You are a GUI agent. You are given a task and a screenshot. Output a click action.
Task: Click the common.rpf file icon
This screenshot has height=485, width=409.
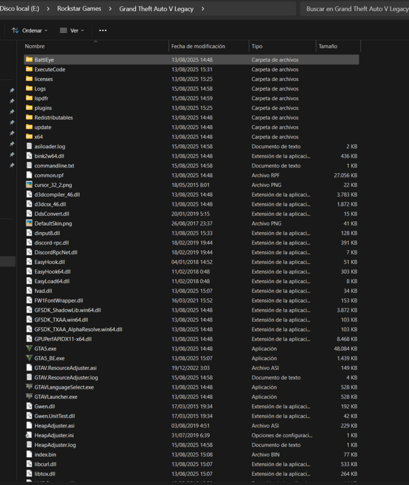(29, 175)
